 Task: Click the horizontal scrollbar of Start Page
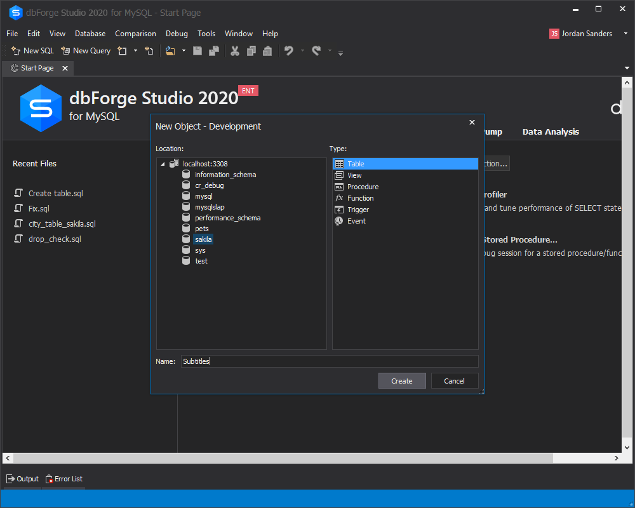[283, 458]
